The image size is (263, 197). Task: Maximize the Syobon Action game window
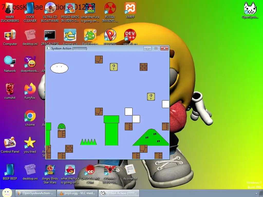coord(156,48)
